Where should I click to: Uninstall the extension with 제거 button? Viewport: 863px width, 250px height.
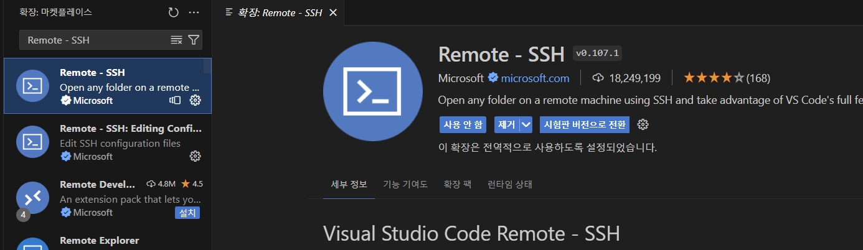coord(507,124)
